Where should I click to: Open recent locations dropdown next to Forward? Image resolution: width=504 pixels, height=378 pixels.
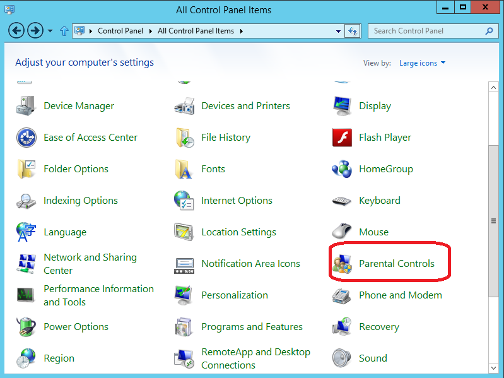coord(50,31)
